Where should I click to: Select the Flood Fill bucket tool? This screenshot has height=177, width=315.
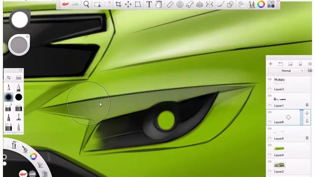click(158, 4)
